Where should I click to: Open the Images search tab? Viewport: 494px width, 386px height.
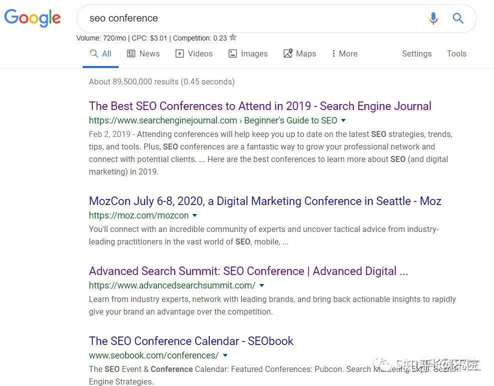coord(248,53)
